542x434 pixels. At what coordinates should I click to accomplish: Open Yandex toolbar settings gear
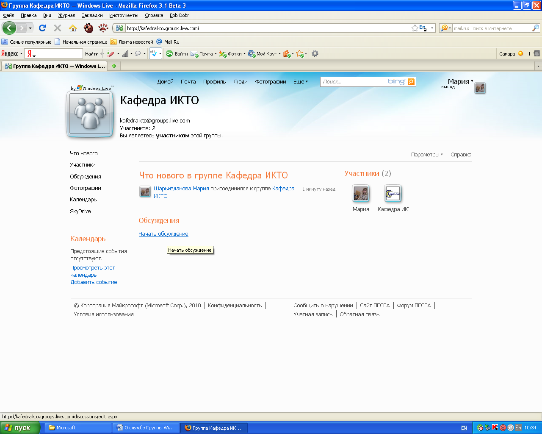315,53
